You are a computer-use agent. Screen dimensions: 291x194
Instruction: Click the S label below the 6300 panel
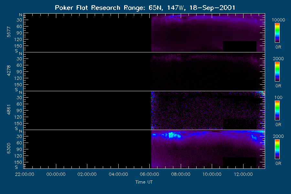click(16, 167)
